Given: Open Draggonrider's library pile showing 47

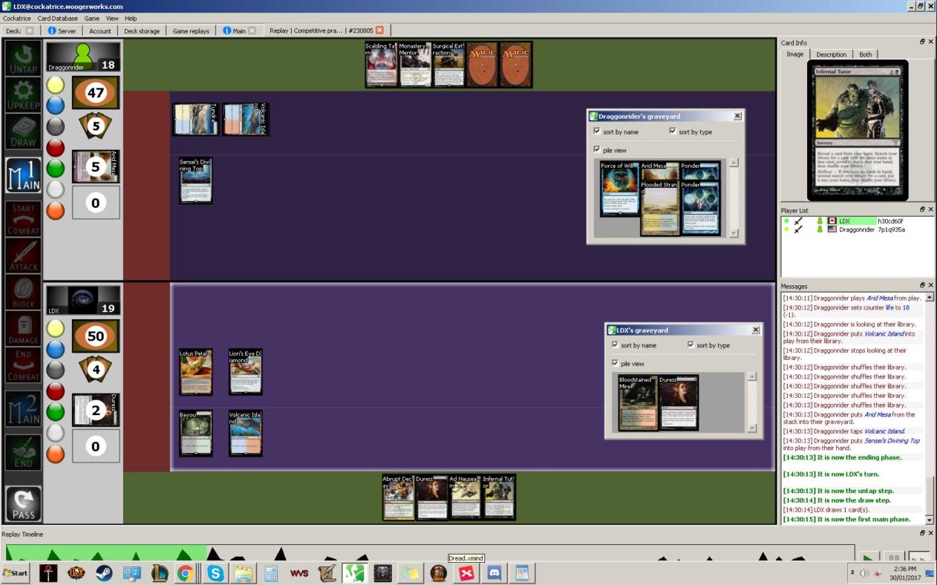Looking at the screenshot, I should point(96,93).
